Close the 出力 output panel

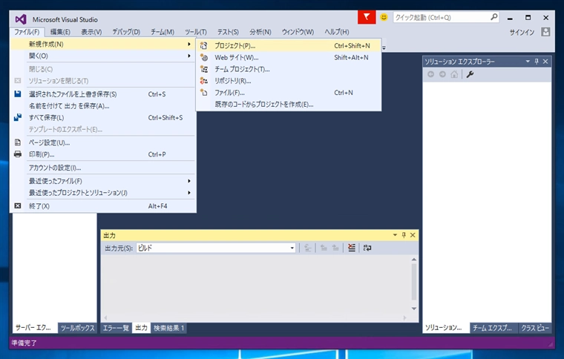click(413, 235)
